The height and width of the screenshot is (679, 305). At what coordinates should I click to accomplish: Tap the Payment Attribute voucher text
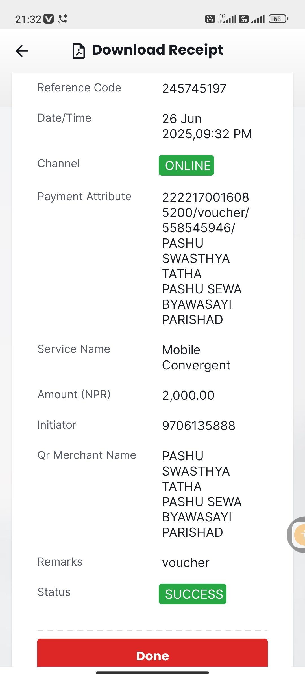pyautogui.click(x=206, y=258)
